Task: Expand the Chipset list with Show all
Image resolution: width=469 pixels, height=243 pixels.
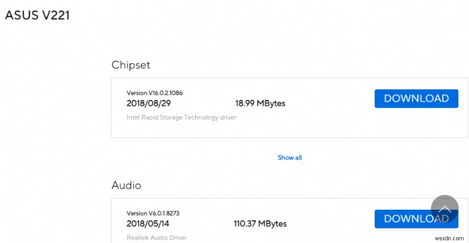Action: pyautogui.click(x=290, y=158)
